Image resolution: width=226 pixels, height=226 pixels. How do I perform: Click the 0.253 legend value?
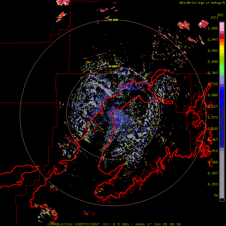coord(213,184)
